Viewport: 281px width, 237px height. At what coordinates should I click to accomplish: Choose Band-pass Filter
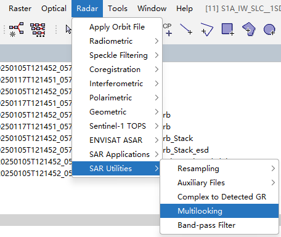coord(219,225)
